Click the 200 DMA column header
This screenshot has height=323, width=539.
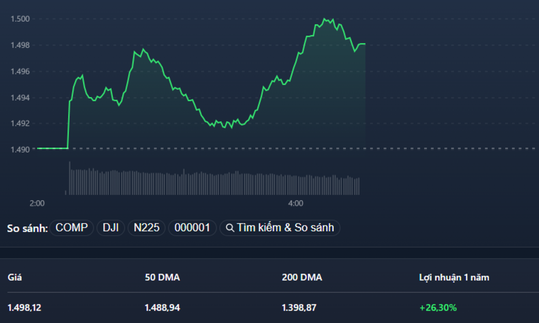pos(302,277)
